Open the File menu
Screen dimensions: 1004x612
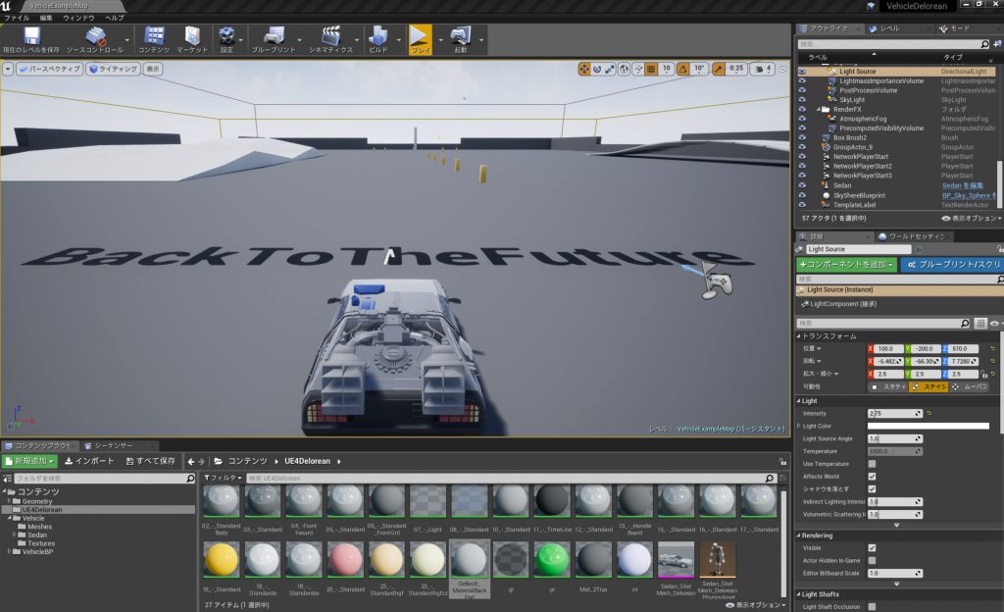[17, 18]
